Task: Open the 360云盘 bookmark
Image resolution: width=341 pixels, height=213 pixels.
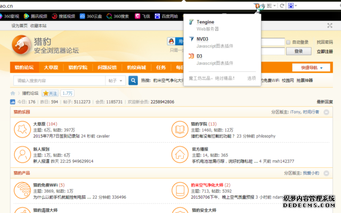Action: pyautogui.click(x=91, y=17)
